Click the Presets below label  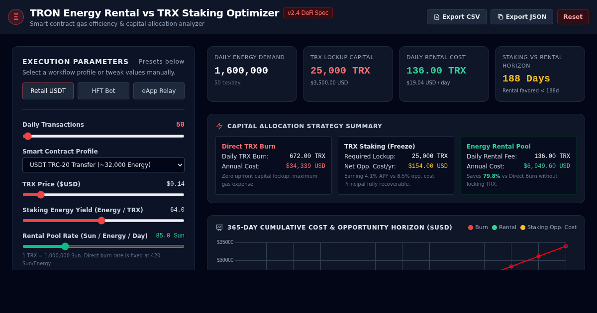pyautogui.click(x=162, y=62)
